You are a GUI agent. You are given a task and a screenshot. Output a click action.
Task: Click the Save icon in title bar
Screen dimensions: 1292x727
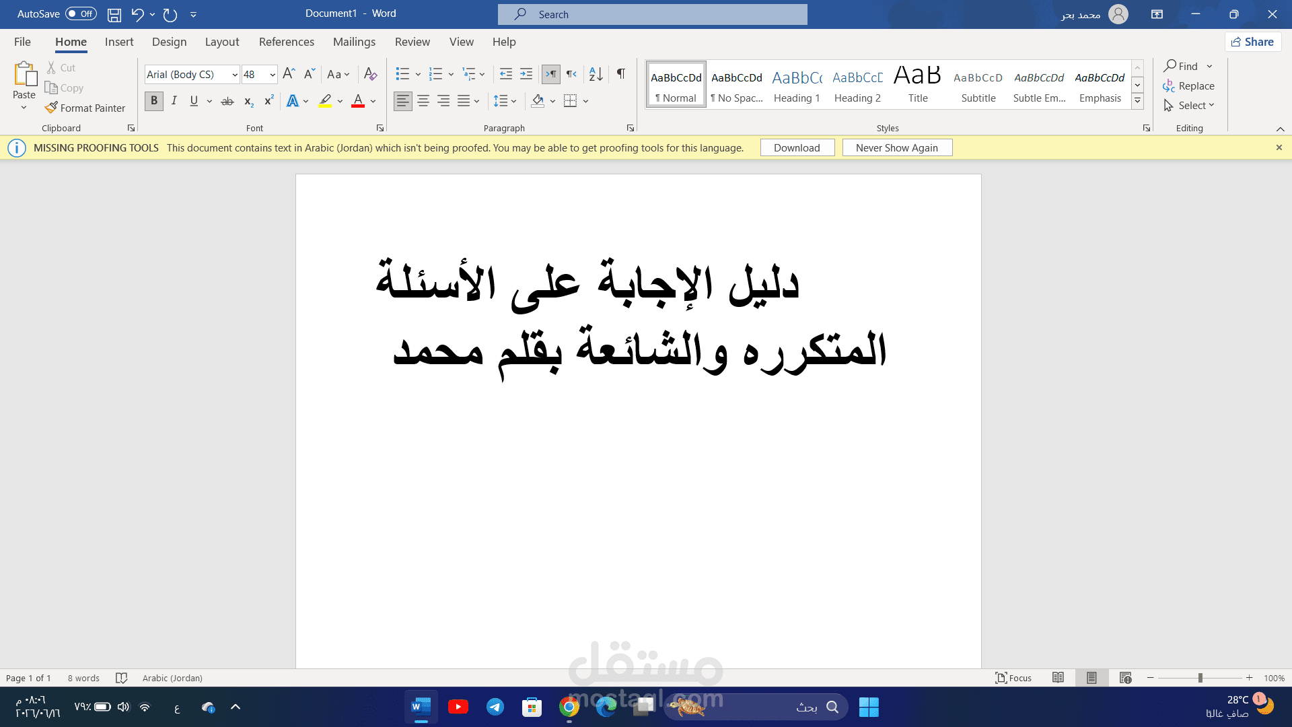click(x=114, y=14)
